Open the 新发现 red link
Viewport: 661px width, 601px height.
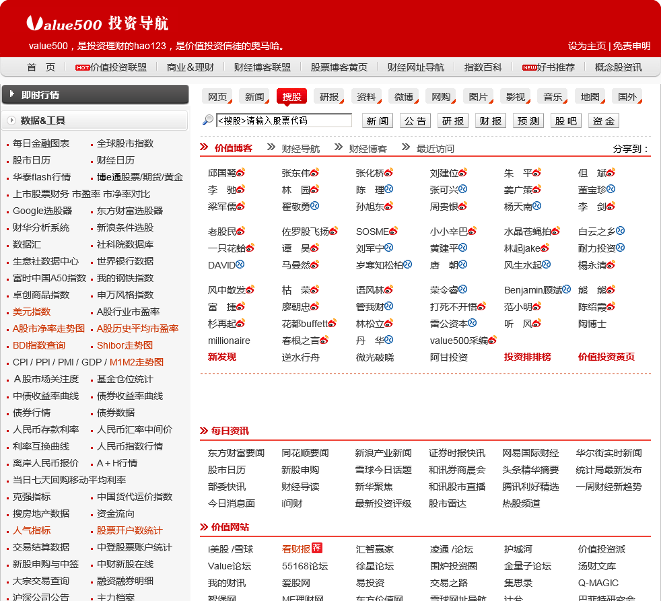(221, 357)
